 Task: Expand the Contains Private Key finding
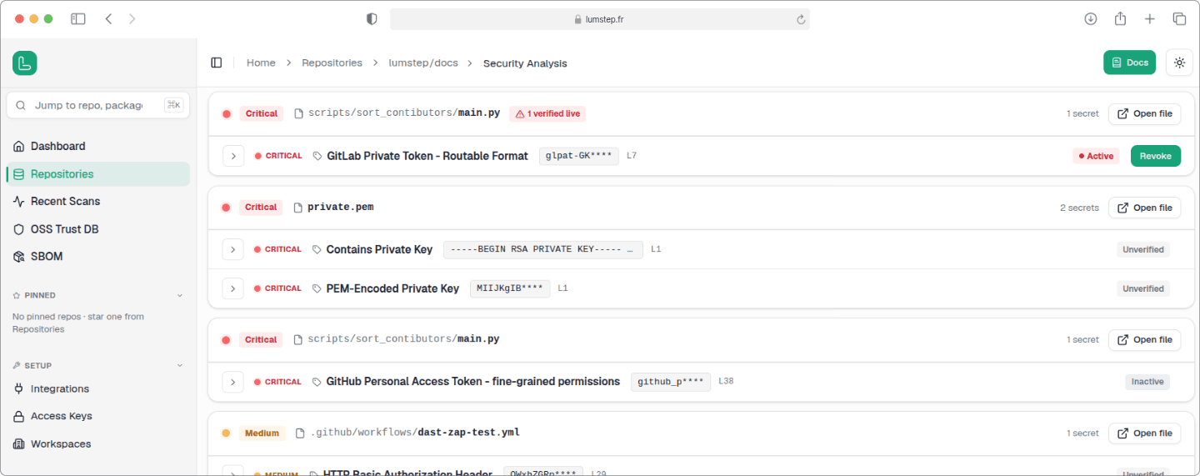pos(233,249)
